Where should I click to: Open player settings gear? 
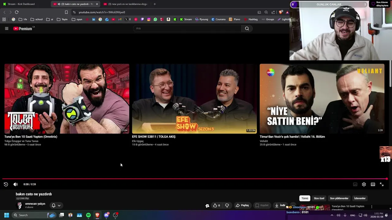[364, 184]
